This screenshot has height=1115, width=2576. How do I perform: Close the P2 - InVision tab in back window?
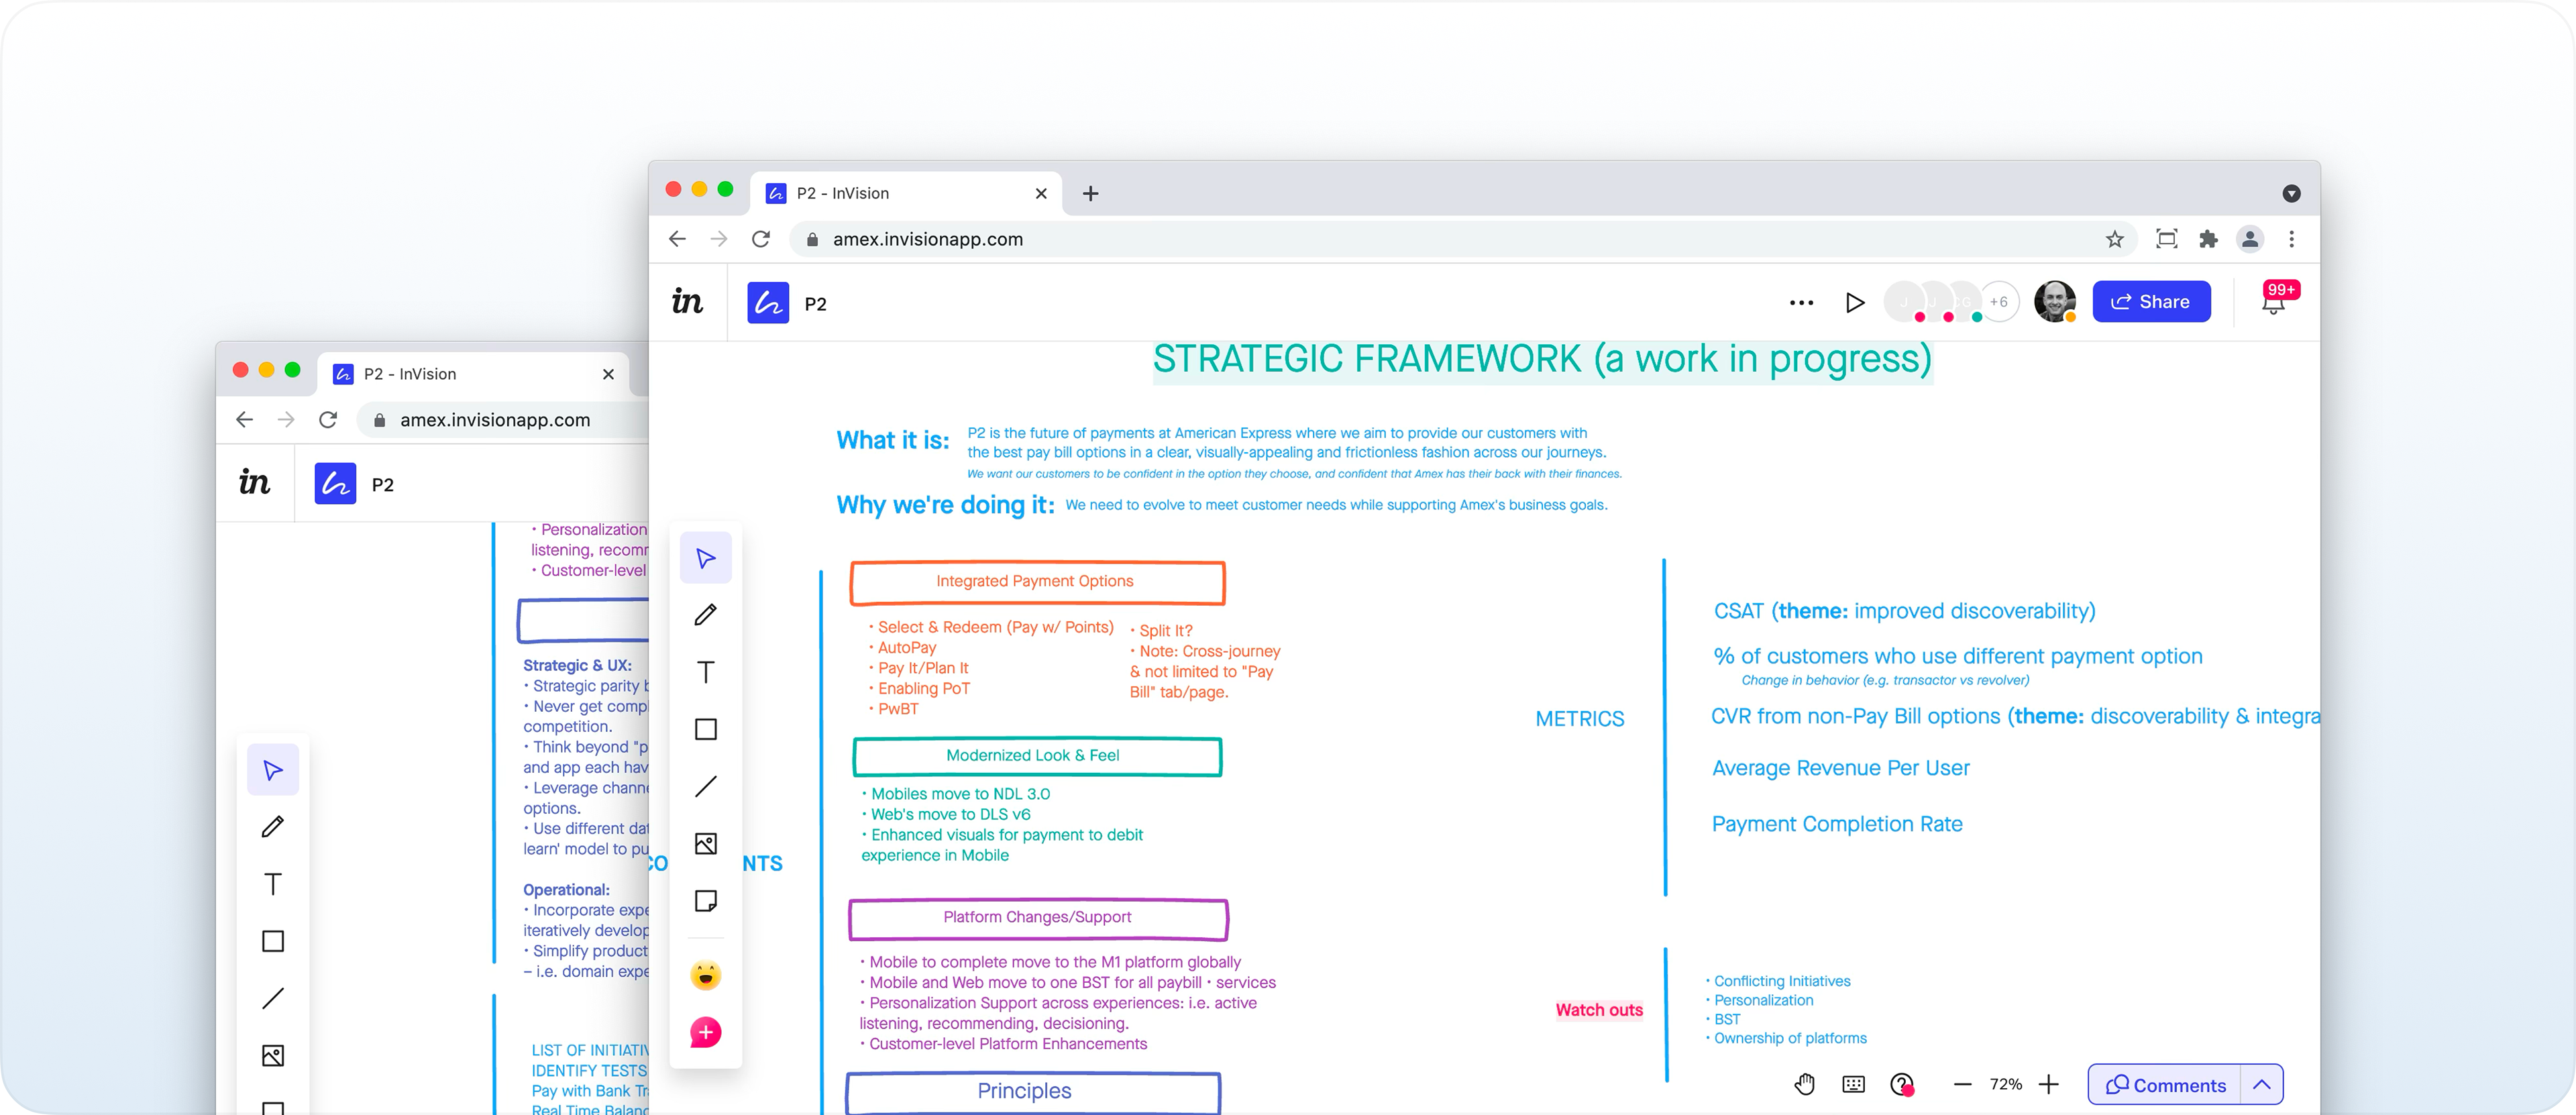point(608,374)
